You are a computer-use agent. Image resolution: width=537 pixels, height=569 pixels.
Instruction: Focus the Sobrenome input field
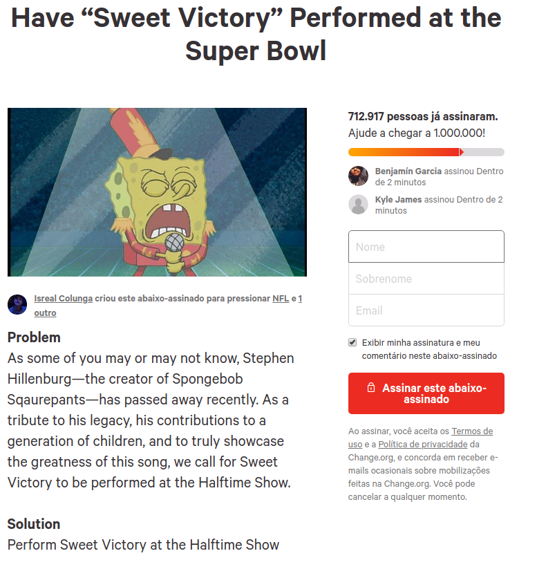click(426, 279)
